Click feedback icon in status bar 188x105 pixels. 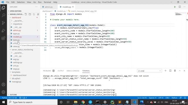coord(181,98)
